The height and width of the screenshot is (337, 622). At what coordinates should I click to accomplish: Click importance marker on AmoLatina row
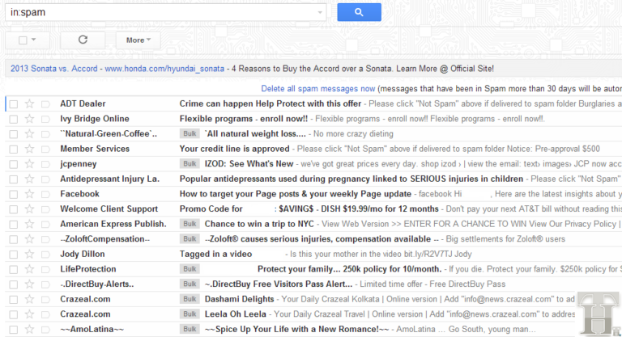click(x=45, y=330)
